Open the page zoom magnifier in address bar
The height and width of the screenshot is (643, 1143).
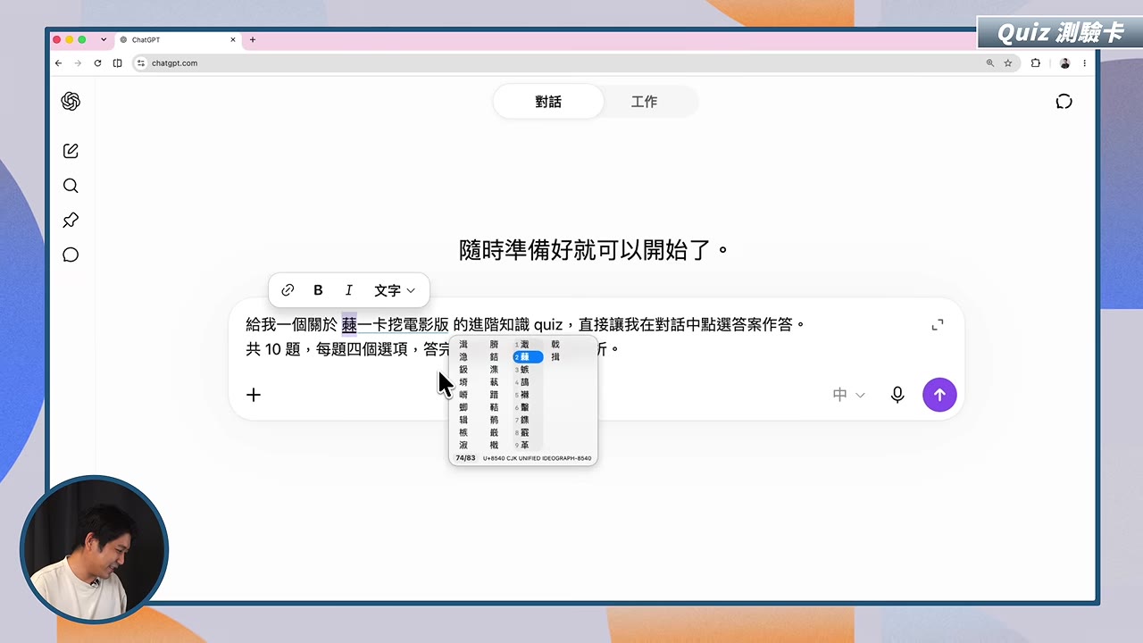989,63
